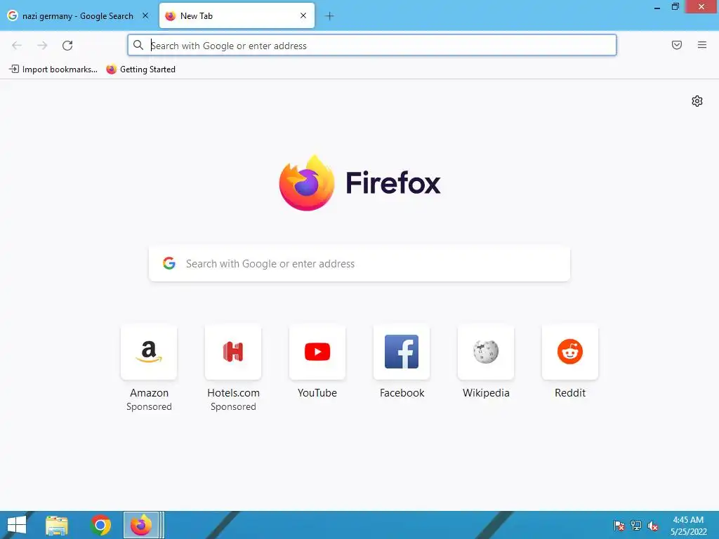Click the muted volume tray icon
The height and width of the screenshot is (539, 719).
point(653,526)
